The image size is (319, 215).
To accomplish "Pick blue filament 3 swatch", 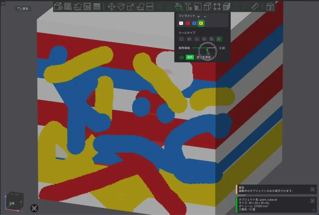I will pyautogui.click(x=194, y=23).
